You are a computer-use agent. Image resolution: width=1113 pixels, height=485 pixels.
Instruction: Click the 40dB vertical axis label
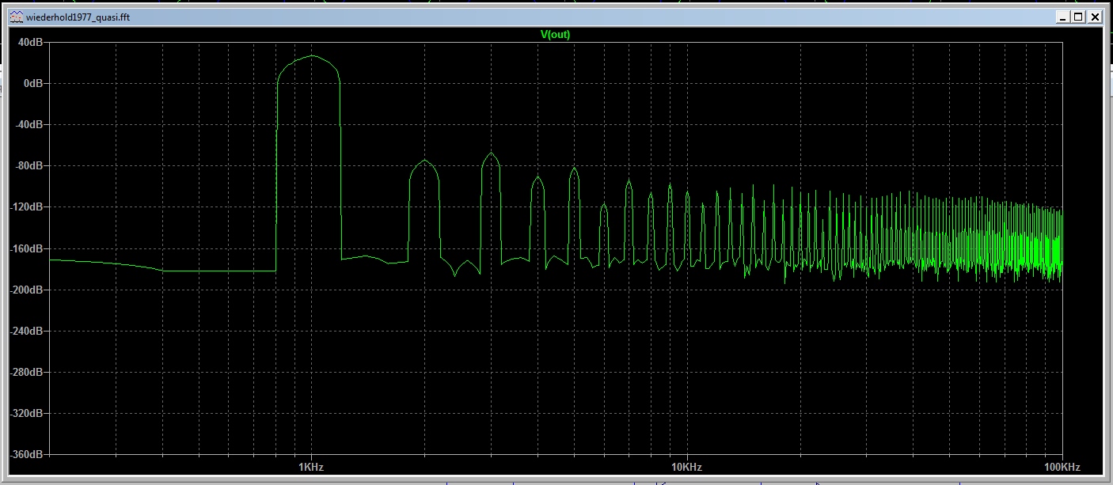(x=30, y=42)
